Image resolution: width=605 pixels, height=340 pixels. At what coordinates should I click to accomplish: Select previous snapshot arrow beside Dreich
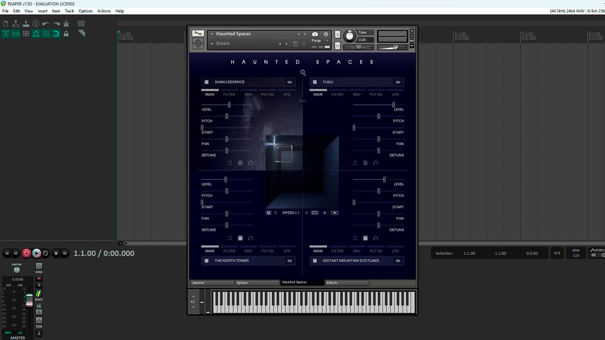coord(280,44)
